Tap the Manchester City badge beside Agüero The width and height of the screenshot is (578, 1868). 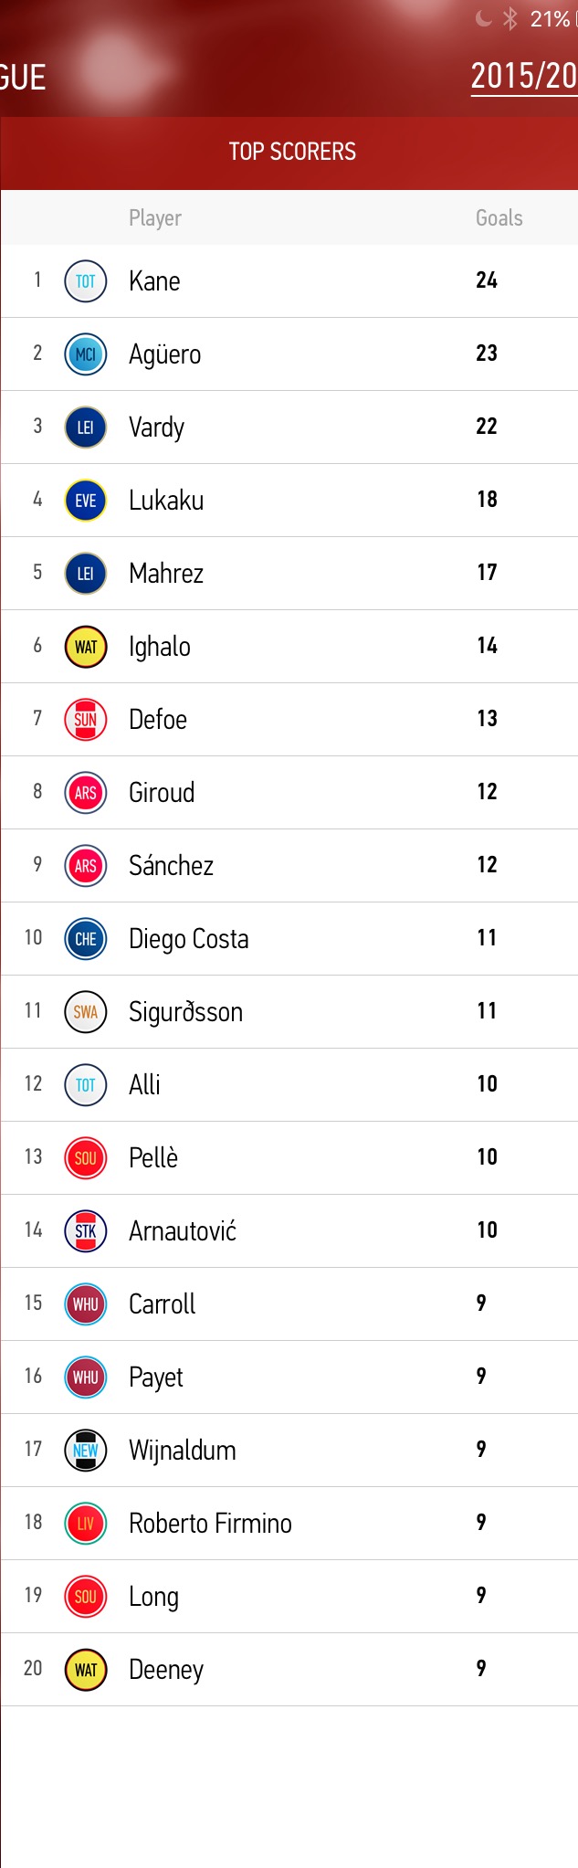coord(86,354)
